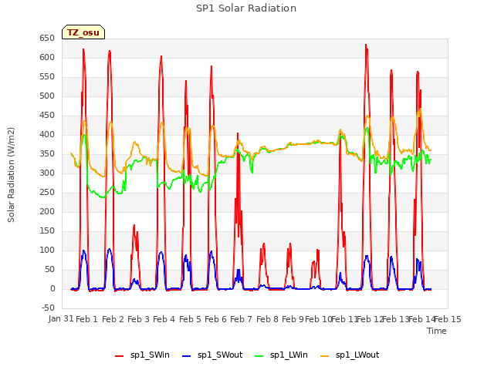The image size is (494, 370).
Task: Click the 400 y-axis tick label
Action: pos(47,134)
